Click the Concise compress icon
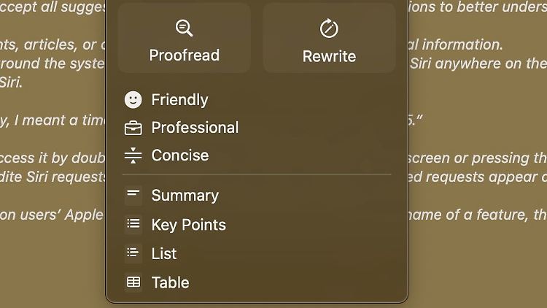Viewport: 547px width, 308px height. [133, 155]
